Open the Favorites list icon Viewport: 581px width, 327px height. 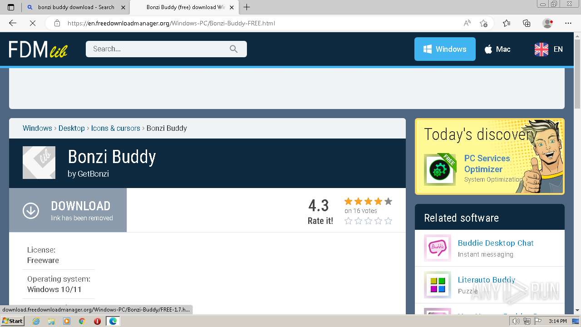click(507, 23)
